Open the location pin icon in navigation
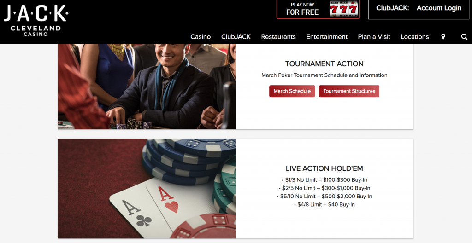This screenshot has width=472, height=243. pyautogui.click(x=443, y=37)
